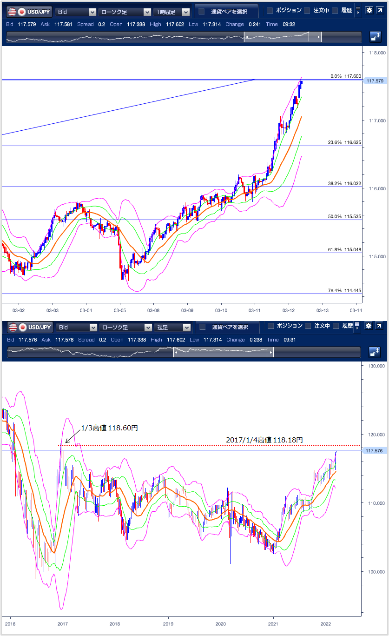
Task: Toggle 注文中 checkbox in top chart
Action: [307, 11]
